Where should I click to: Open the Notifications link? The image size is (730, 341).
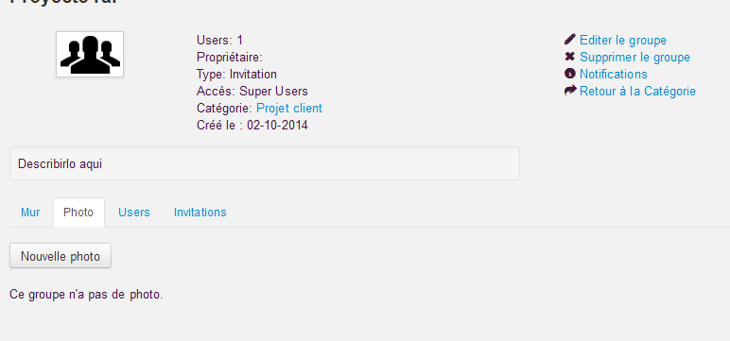pos(613,74)
